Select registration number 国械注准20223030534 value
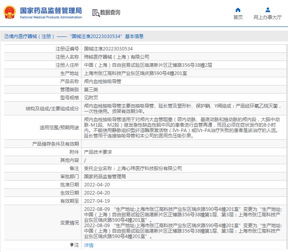The height and width of the screenshot is (252, 288). click(108, 49)
